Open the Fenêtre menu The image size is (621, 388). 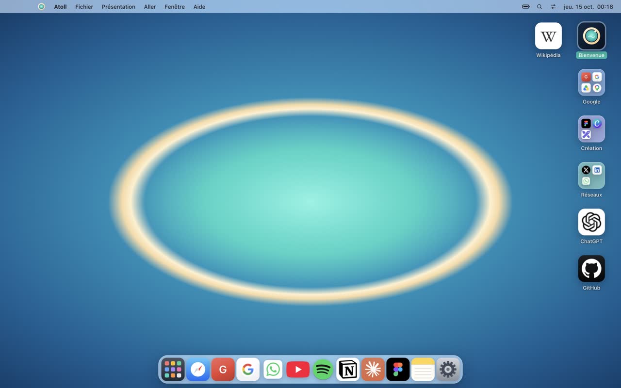(x=175, y=7)
